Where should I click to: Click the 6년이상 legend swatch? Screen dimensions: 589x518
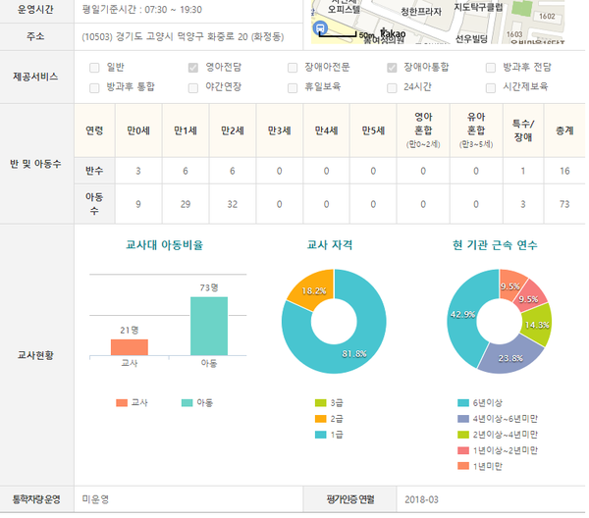tap(463, 403)
